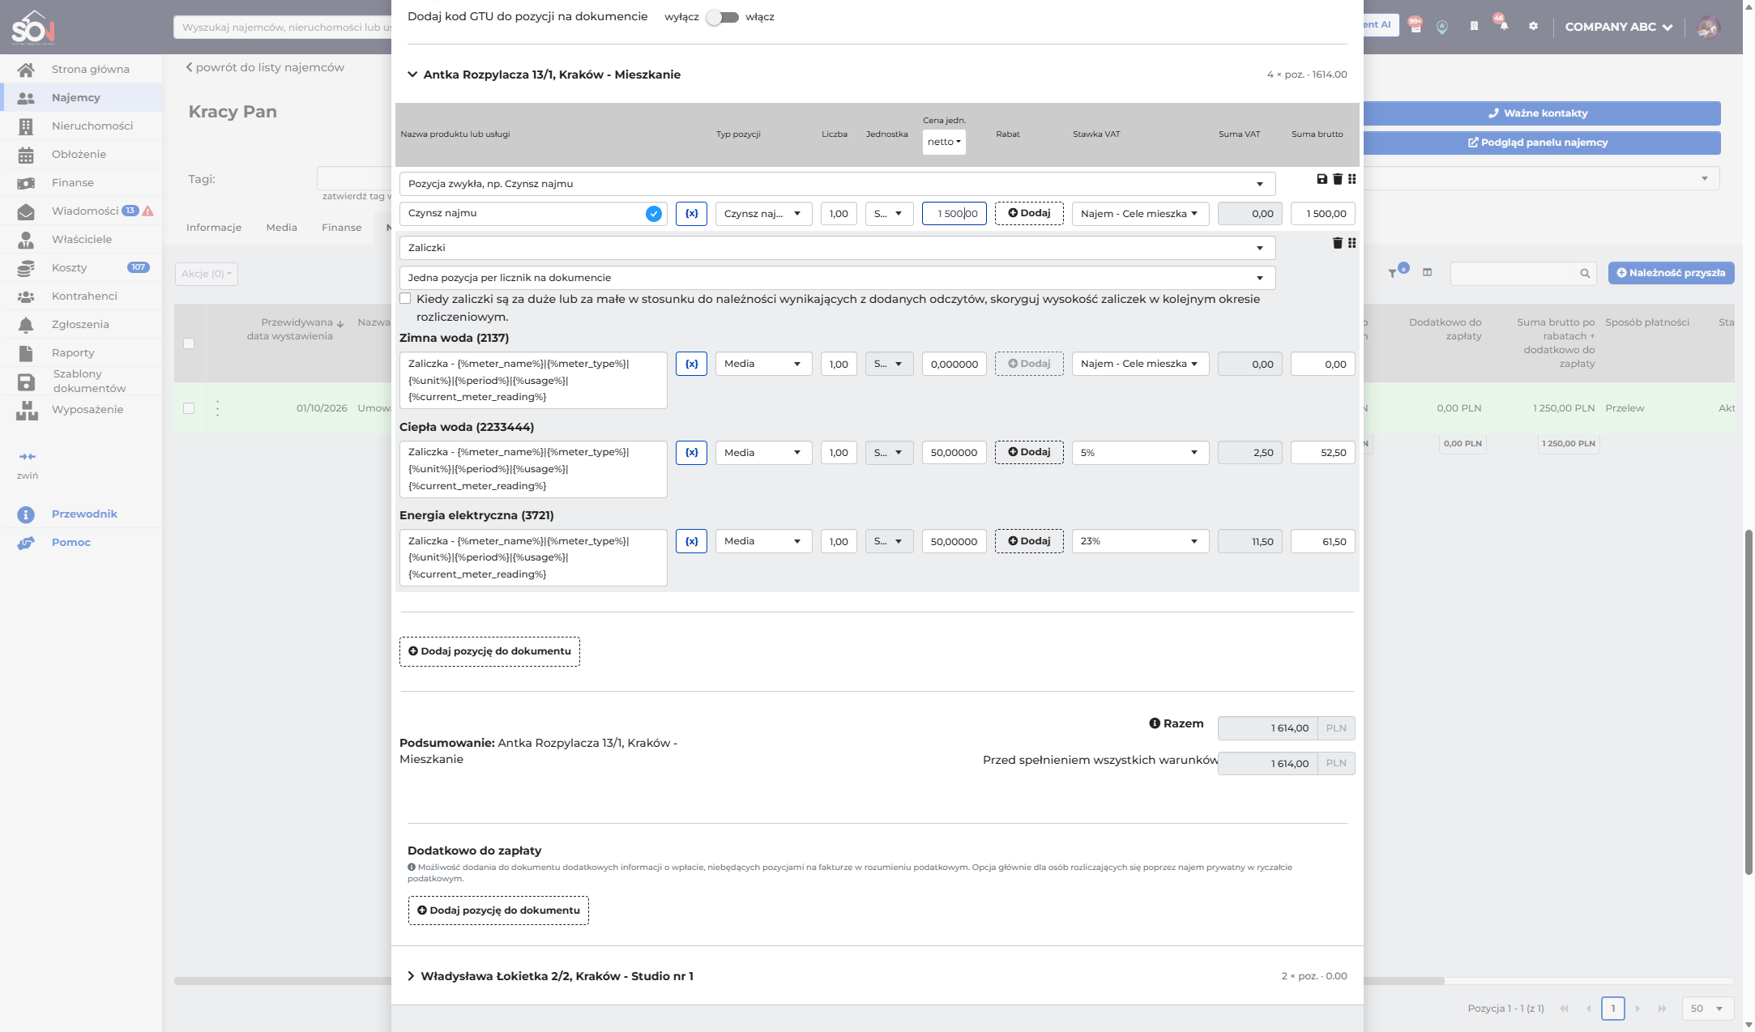Click the Należność przyszła button
The image size is (1755, 1032).
point(1671,273)
